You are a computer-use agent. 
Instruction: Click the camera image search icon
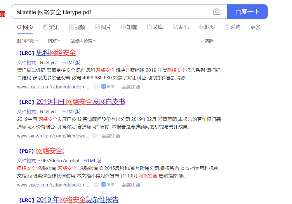point(216,12)
